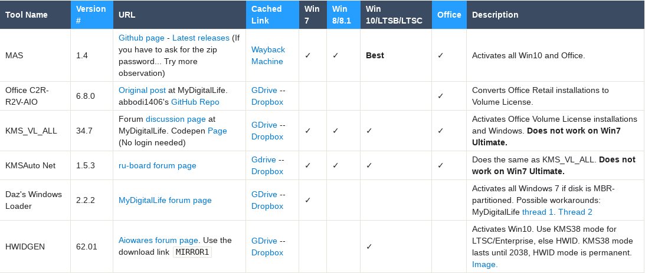The width and height of the screenshot is (645, 273).
Task: Click version 1.4 cell
Action: (91, 55)
